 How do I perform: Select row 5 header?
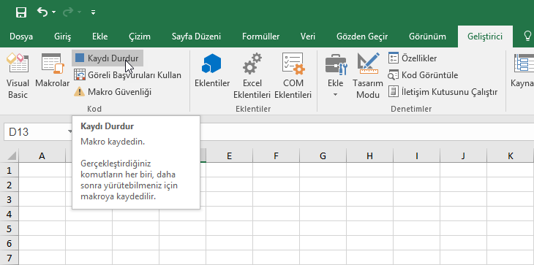[x=10, y=228]
